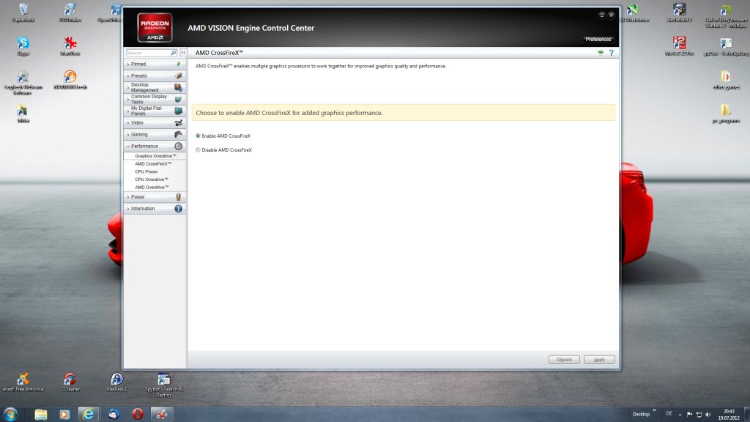Image resolution: width=750 pixels, height=422 pixels.
Task: Expand the Pinned section
Action: [155, 64]
